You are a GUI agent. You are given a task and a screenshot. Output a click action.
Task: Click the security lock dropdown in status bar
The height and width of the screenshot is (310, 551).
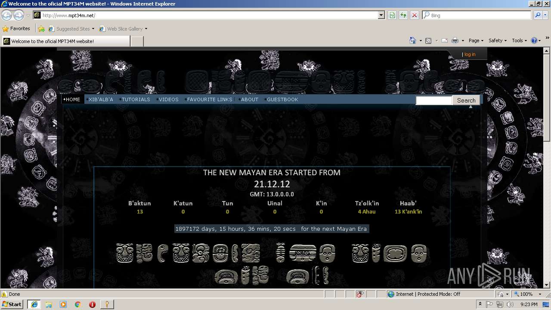tap(502, 294)
